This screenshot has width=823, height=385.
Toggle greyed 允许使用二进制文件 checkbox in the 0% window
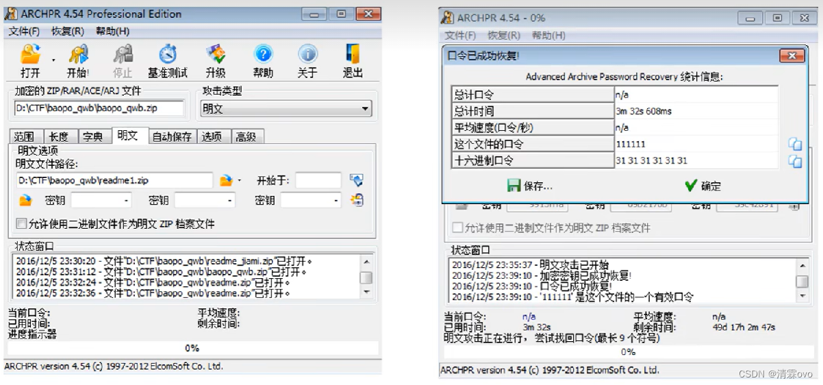[x=457, y=227]
